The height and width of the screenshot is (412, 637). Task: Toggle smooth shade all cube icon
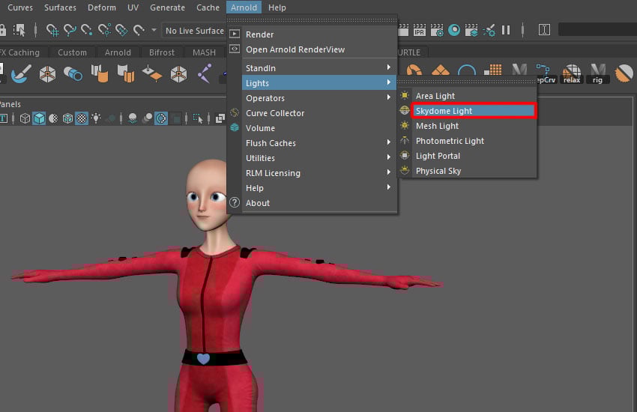click(x=39, y=118)
